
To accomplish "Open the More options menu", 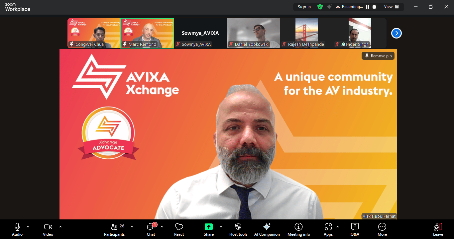I will 382,229.
